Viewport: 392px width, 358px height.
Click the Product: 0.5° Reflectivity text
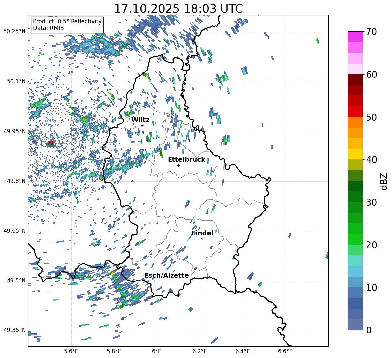67,21
